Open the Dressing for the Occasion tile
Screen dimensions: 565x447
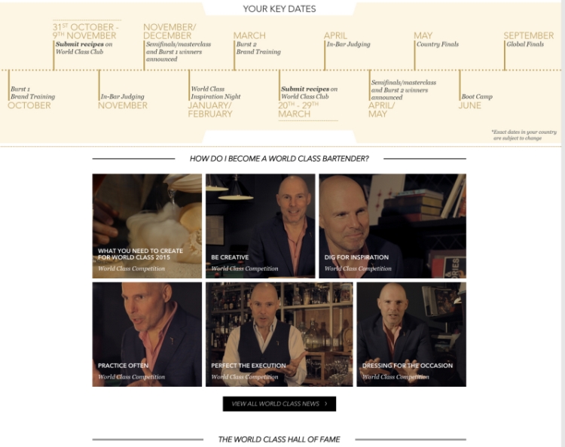(411, 334)
